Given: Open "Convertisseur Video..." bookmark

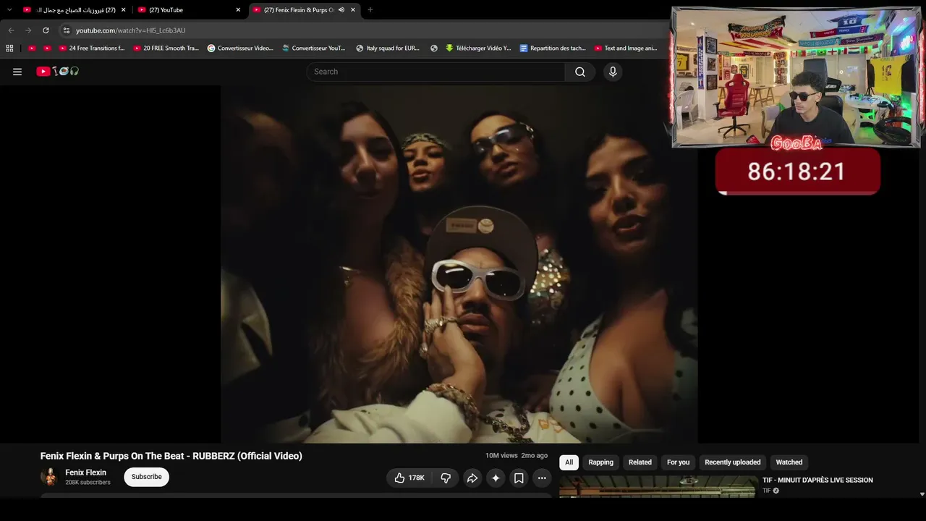Looking at the screenshot, I should 240,48.
